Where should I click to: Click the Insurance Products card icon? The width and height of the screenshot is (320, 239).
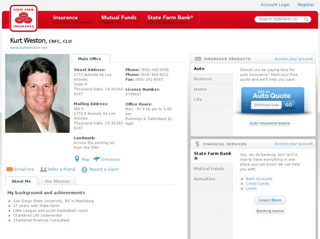tap(198, 59)
